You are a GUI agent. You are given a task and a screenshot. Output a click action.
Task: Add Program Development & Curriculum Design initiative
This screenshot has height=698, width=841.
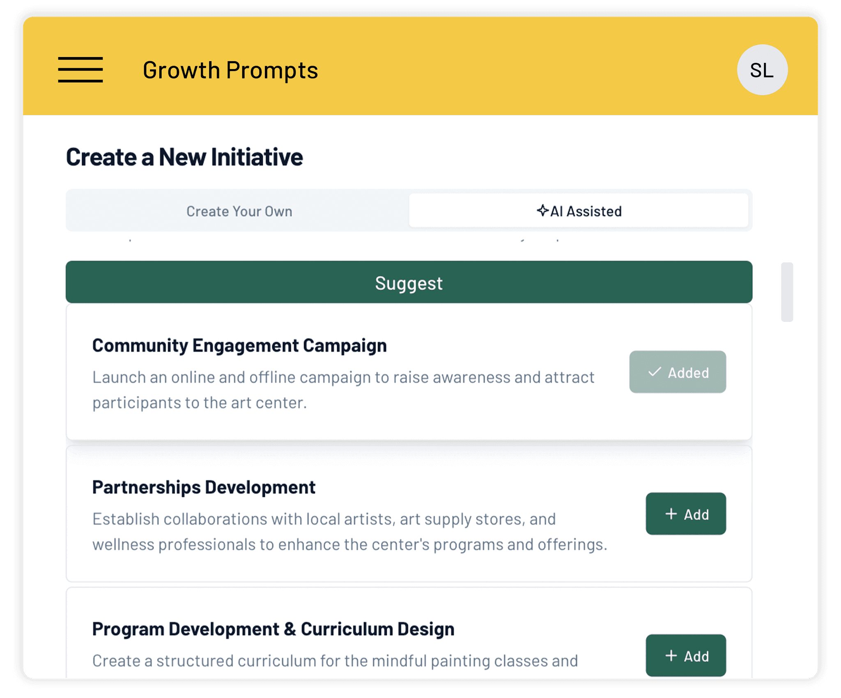(686, 656)
